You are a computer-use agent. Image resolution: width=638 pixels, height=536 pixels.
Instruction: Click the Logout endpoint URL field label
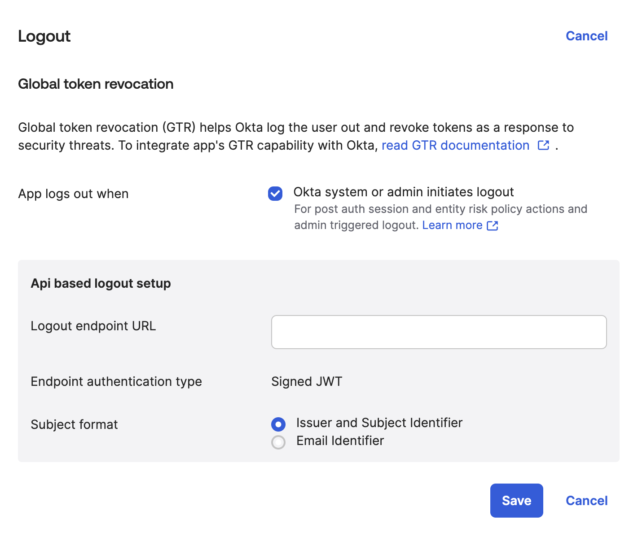point(93,326)
